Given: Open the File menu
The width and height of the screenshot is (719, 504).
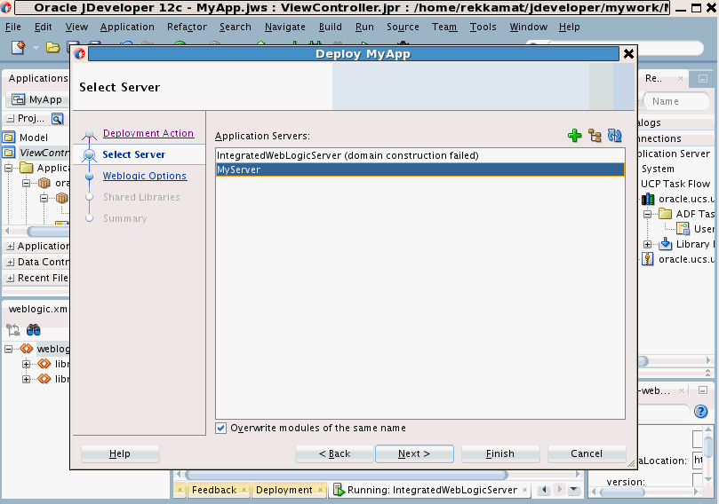Looking at the screenshot, I should [12, 27].
